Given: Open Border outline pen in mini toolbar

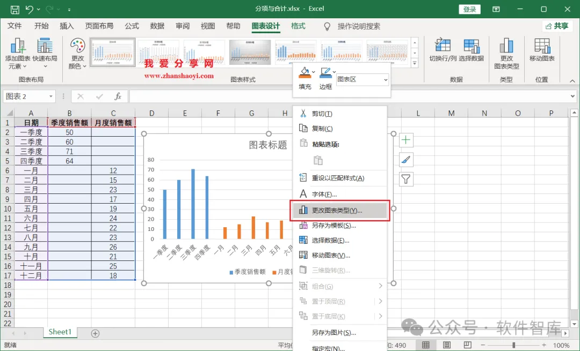Looking at the screenshot, I should (x=325, y=73).
